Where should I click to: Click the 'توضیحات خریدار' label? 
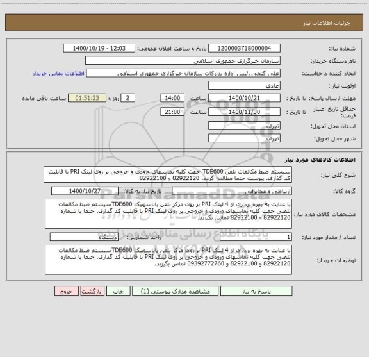tap(336, 260)
